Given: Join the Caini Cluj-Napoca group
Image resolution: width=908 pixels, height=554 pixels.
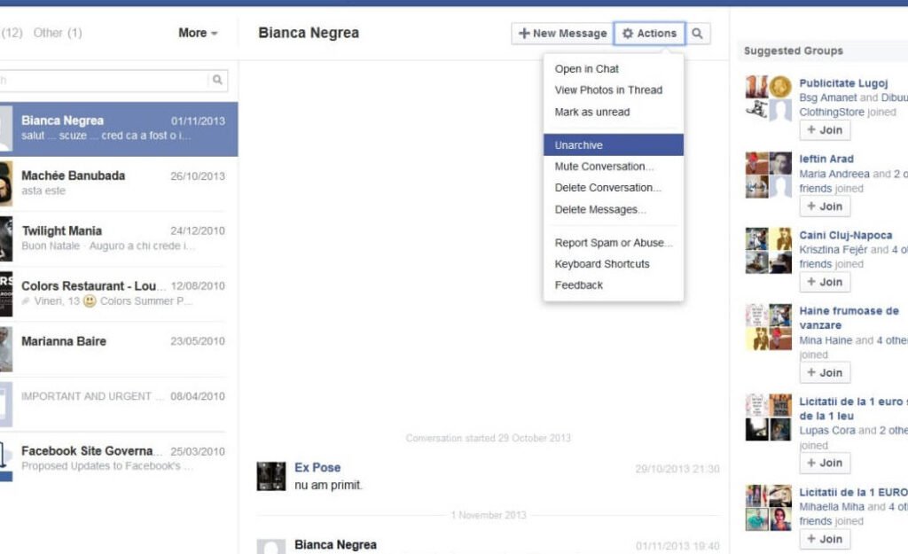Looking at the screenshot, I should (826, 282).
